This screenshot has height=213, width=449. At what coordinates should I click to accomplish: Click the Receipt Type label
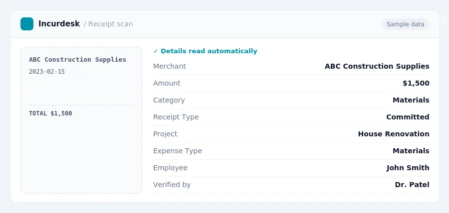tap(176, 117)
